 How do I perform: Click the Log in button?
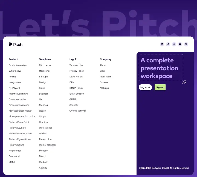pyautogui.click(x=145, y=87)
